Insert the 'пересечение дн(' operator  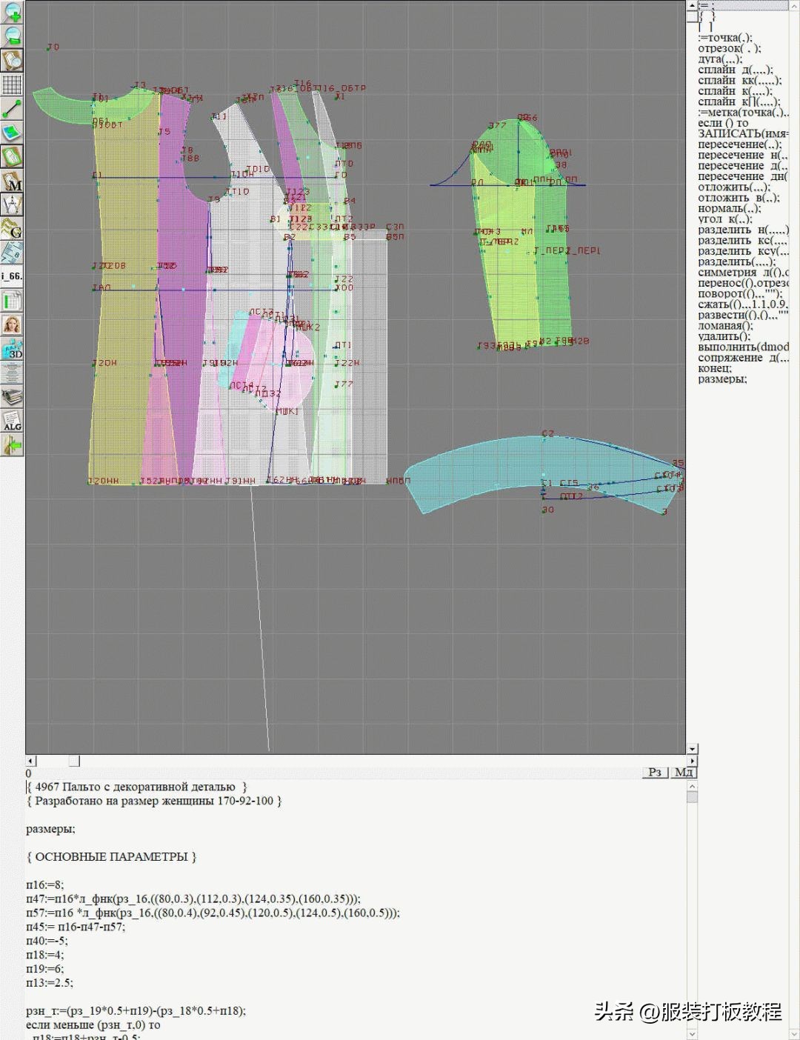743,176
